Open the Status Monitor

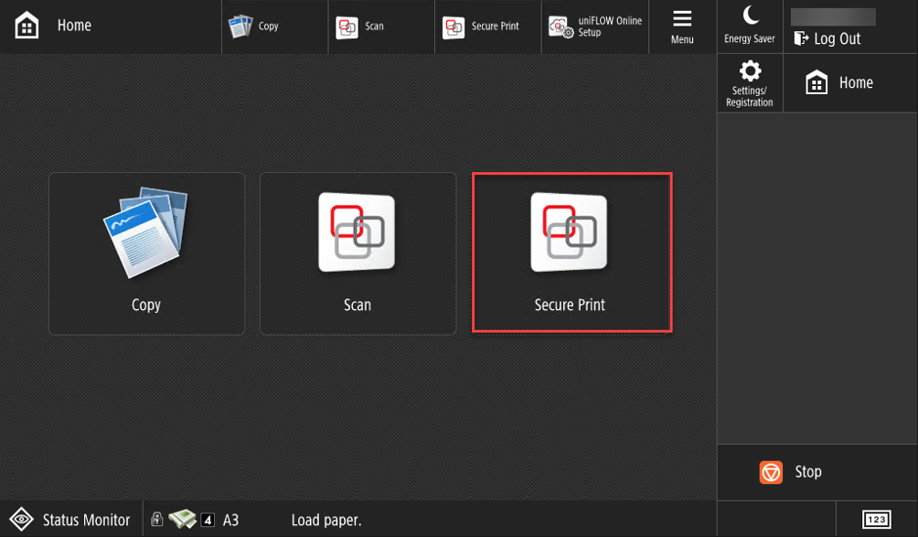[71, 520]
